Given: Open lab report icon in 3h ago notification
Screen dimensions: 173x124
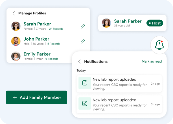Looking at the screenshot, I should coord(85,103).
